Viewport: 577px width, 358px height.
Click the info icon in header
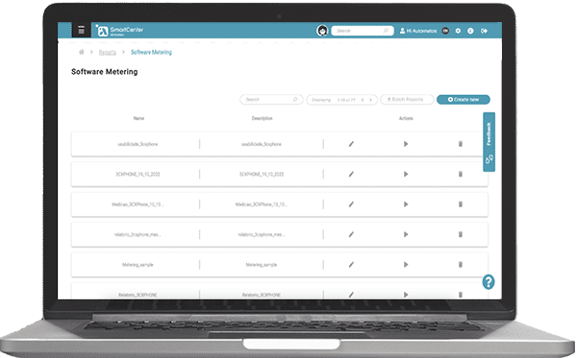pos(470,31)
